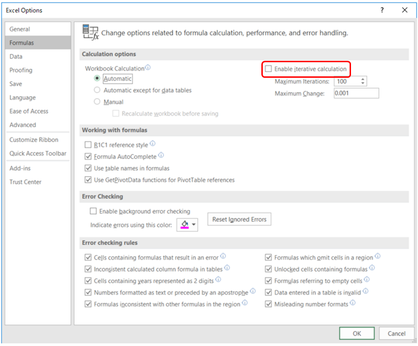Click the info icon next to R1C1 reference style
The image size is (418, 346).
point(152,144)
